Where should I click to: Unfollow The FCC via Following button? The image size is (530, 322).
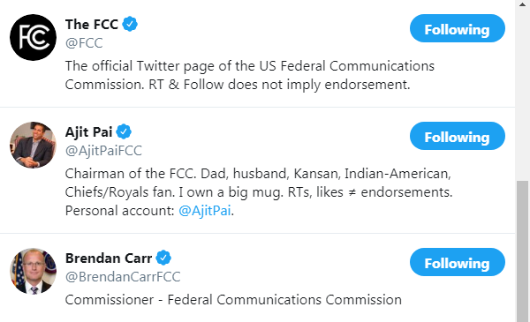(458, 28)
